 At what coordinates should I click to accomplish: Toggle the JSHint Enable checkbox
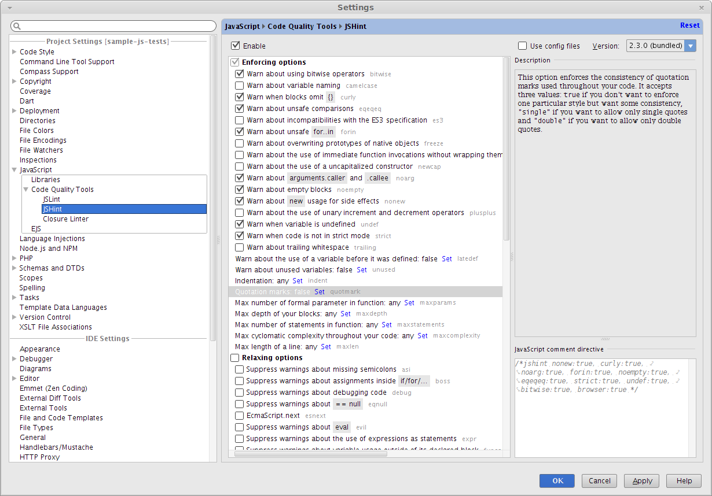click(x=235, y=46)
